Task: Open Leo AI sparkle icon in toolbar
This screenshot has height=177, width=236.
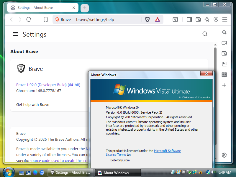Action: tap(207, 19)
